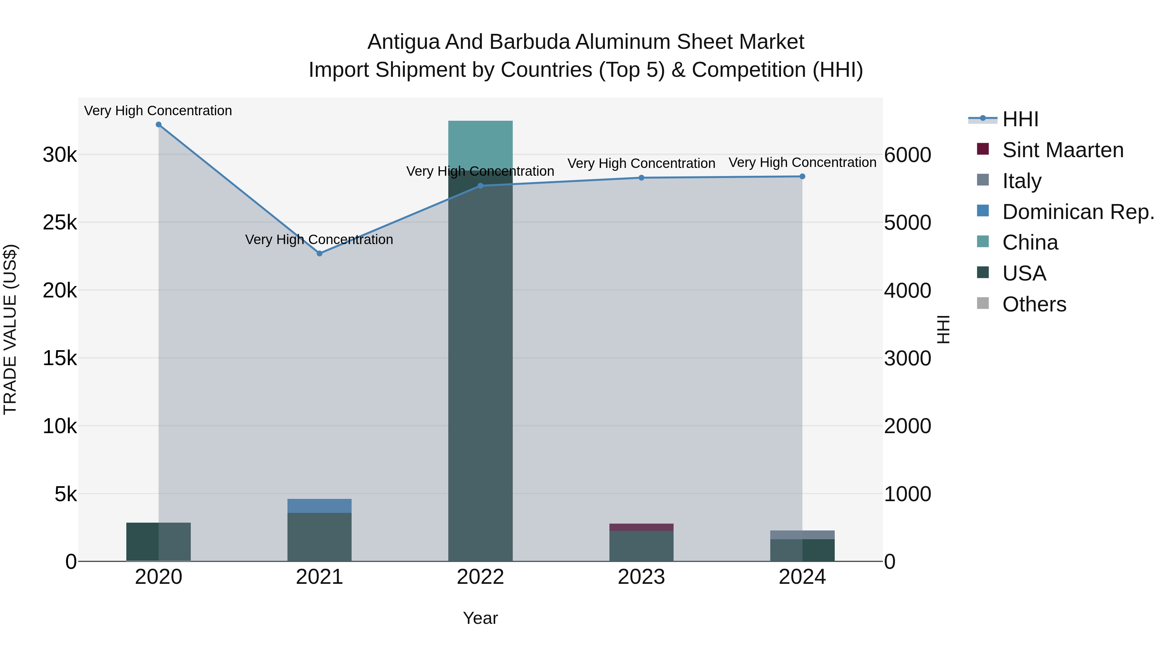Click 'Very High Concentration' label above 2021 point
Screen dimensions: 1172x659
pyautogui.click(x=319, y=240)
